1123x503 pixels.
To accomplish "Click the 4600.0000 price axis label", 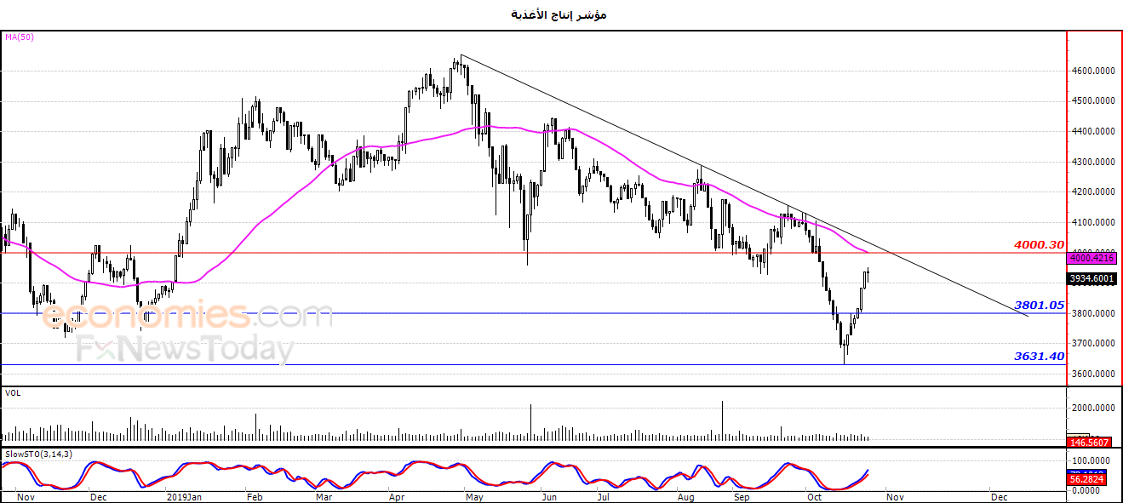I will point(1092,71).
